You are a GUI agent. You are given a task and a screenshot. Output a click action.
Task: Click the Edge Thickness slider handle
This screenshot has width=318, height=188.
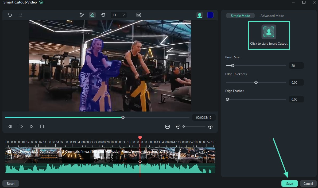tap(256, 82)
